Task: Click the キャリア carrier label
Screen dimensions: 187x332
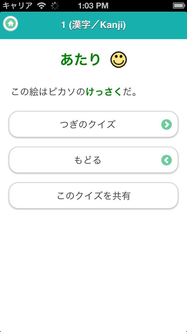Action: coord(18,6)
